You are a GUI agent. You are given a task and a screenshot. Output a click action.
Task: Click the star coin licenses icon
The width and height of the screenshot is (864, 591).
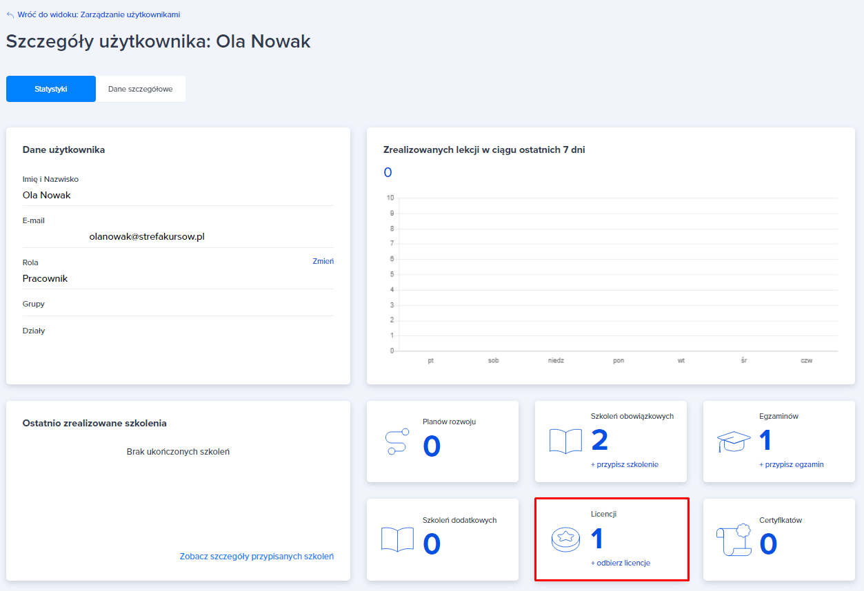565,539
